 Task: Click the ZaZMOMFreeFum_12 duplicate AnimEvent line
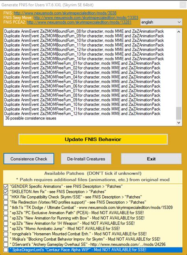(82, 113)
